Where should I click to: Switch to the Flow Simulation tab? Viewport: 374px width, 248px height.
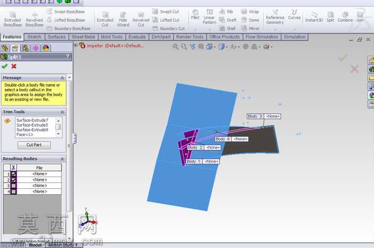point(262,37)
